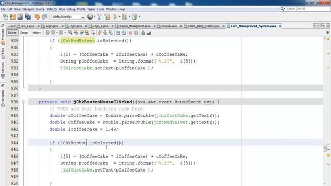331x186 pixels.
Task: Toggle Bookmark icon in editor toolbar
Action: click(111, 33)
